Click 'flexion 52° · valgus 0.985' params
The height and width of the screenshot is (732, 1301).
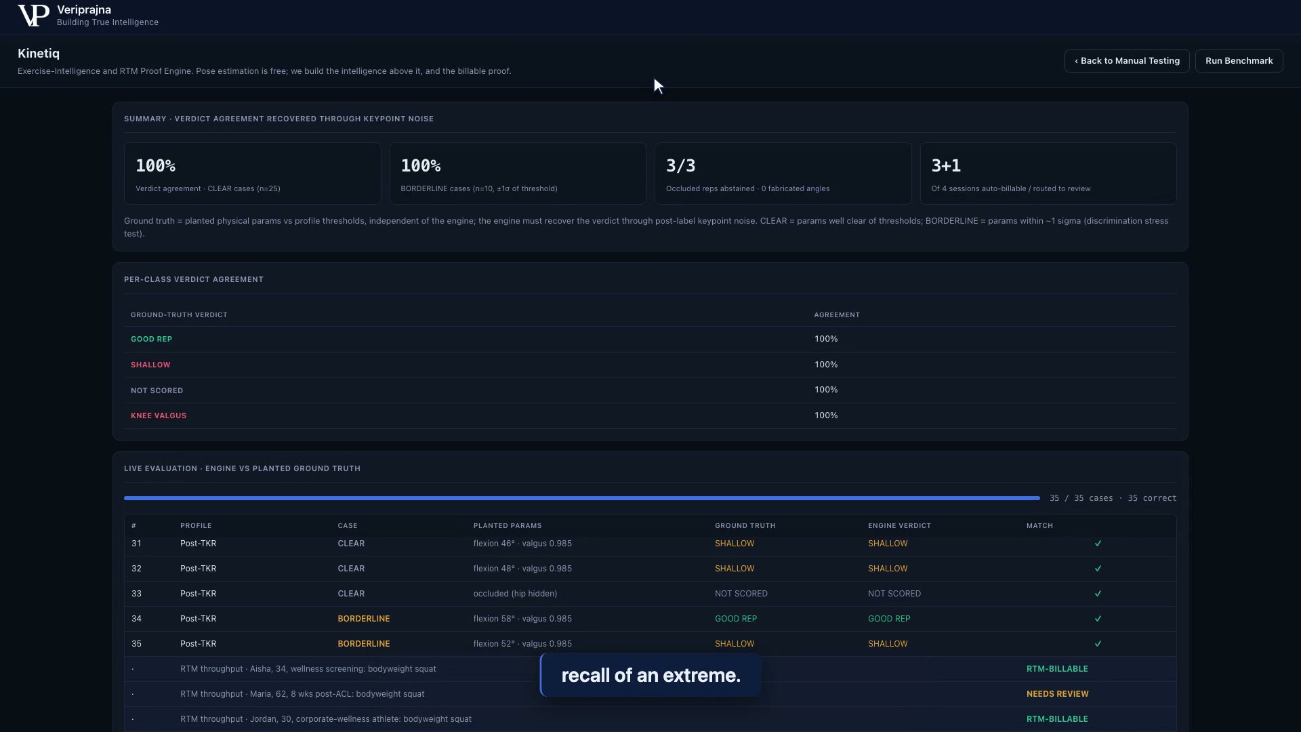(522, 644)
